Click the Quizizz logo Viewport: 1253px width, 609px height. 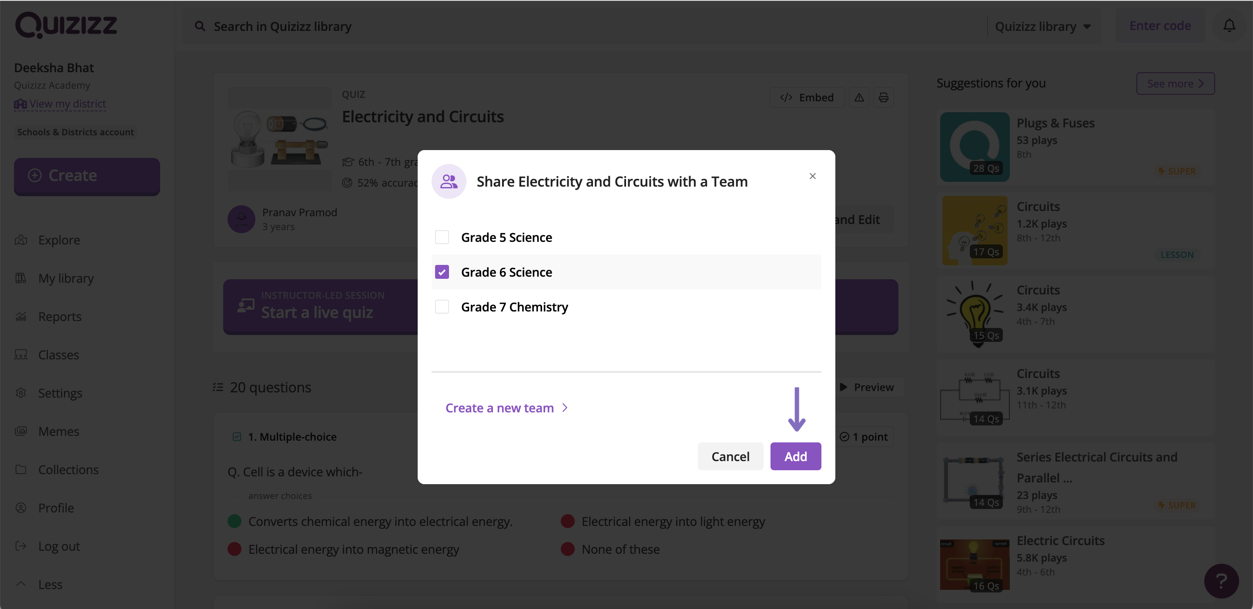[x=66, y=25]
